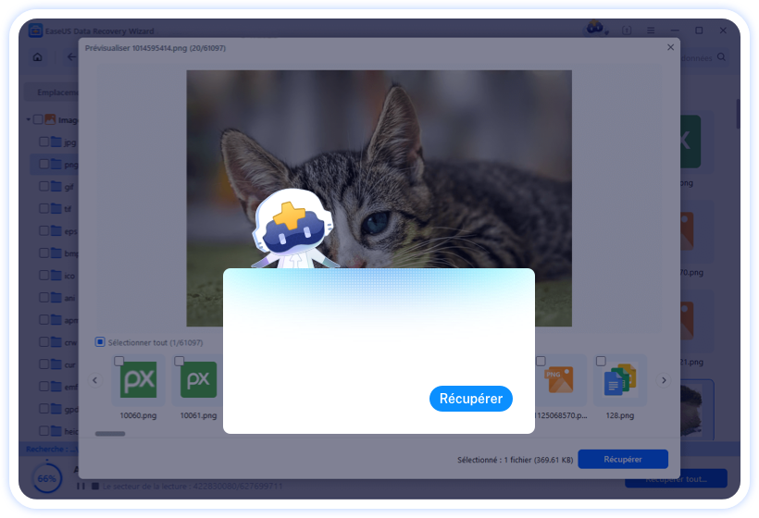Image resolution: width=759 pixels, height=518 pixels.
Task: Click the assistant mascot character on popup
Action: [293, 228]
